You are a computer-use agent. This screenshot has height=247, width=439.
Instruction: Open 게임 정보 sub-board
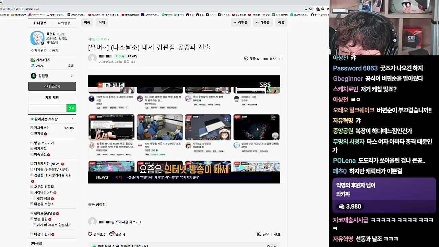43,198
